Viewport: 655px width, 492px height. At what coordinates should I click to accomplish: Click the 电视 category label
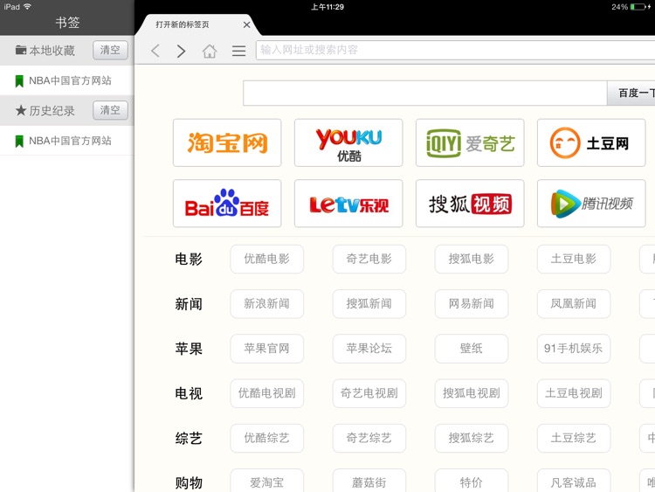pyautogui.click(x=189, y=393)
